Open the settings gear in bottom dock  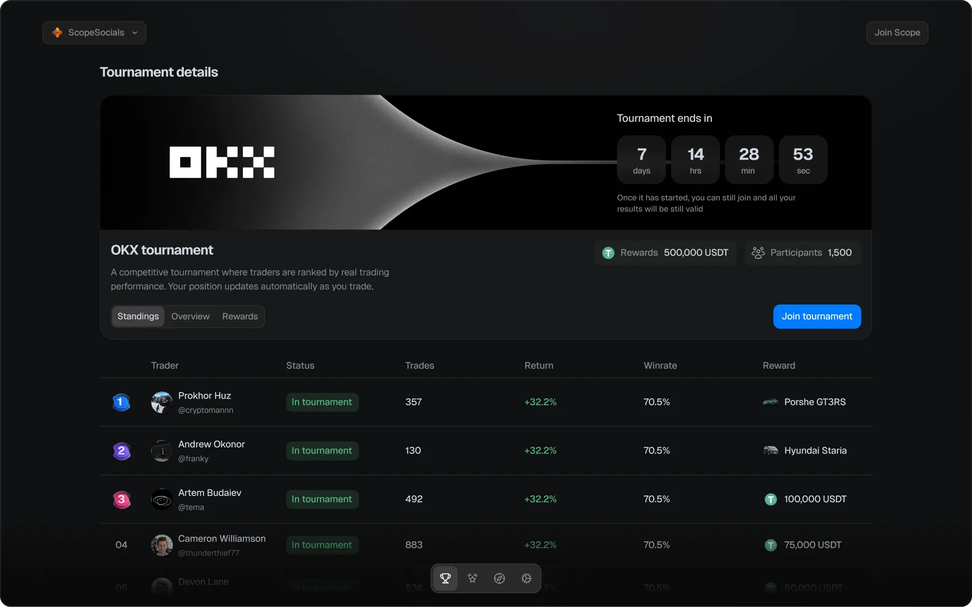tap(527, 578)
